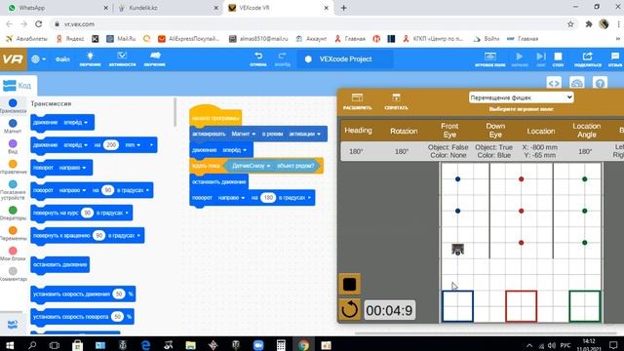Select the Комментарии block category
Screen dimensions: 624x351
coord(13,274)
